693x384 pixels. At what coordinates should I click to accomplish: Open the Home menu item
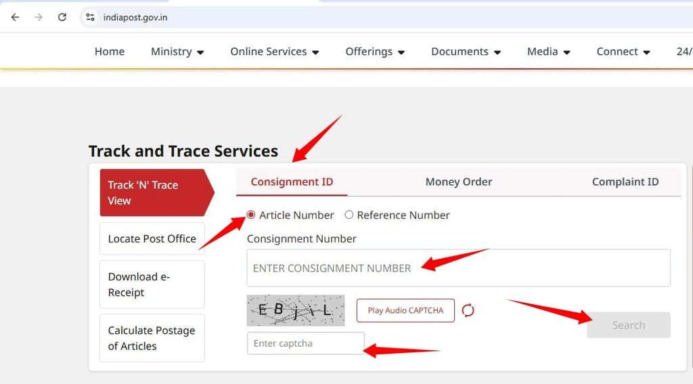[110, 51]
